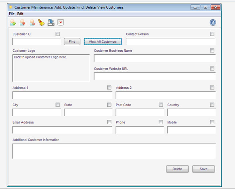Click the delete customer minus icon
The width and height of the screenshot is (235, 189).
tap(32, 22)
